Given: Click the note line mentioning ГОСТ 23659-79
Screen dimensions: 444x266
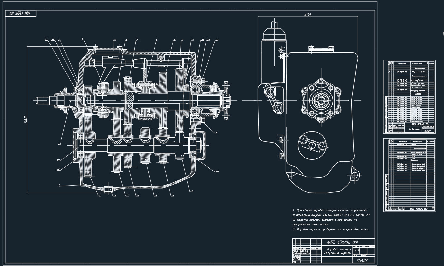Looking at the screenshot, I should point(331,215).
